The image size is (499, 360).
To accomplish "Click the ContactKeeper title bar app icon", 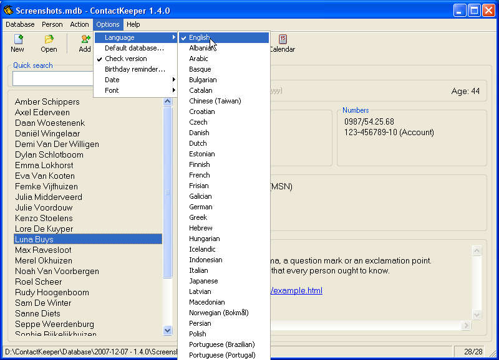I will (9, 10).
